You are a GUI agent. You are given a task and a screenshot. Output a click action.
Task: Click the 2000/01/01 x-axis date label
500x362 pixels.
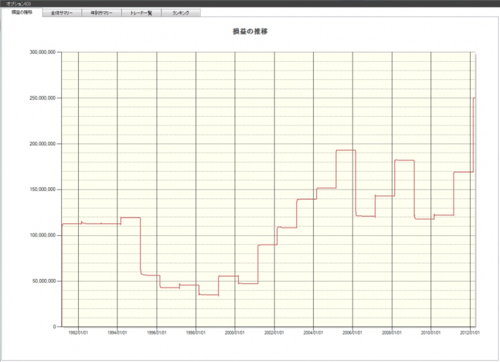tap(235, 333)
